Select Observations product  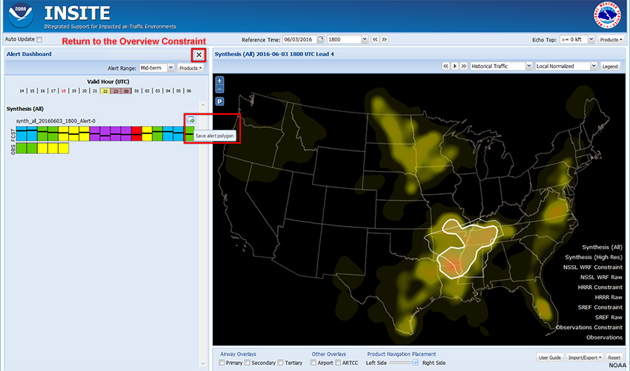[604, 338]
